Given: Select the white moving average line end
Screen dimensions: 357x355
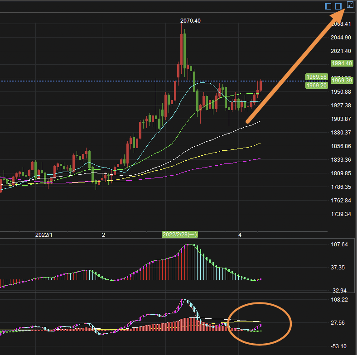Looking at the screenshot, I should [x=260, y=122].
